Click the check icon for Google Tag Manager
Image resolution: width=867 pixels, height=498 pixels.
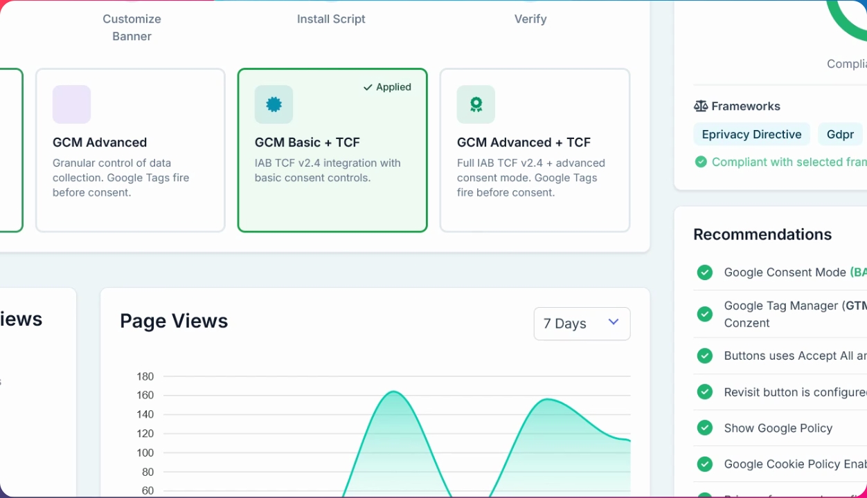tap(705, 314)
